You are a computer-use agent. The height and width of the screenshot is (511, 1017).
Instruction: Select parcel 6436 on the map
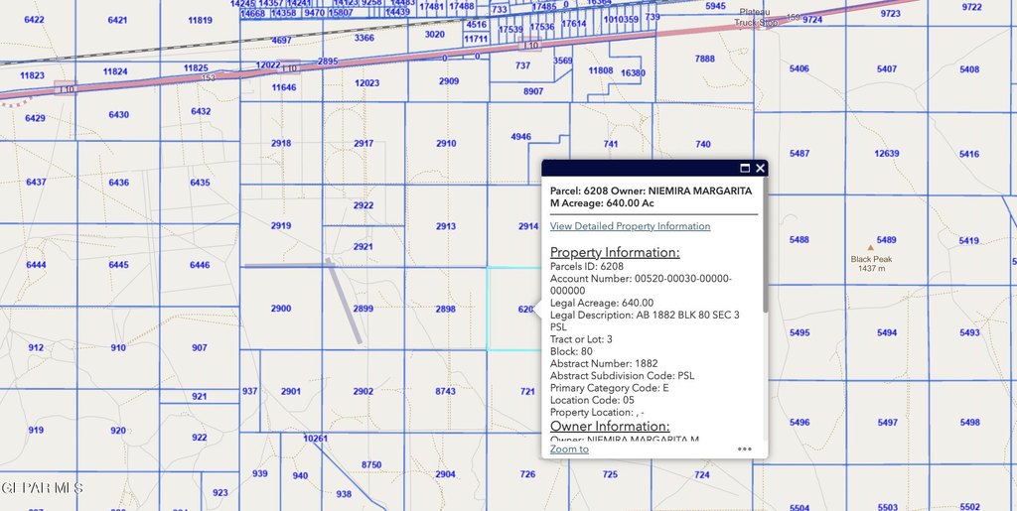point(118,183)
